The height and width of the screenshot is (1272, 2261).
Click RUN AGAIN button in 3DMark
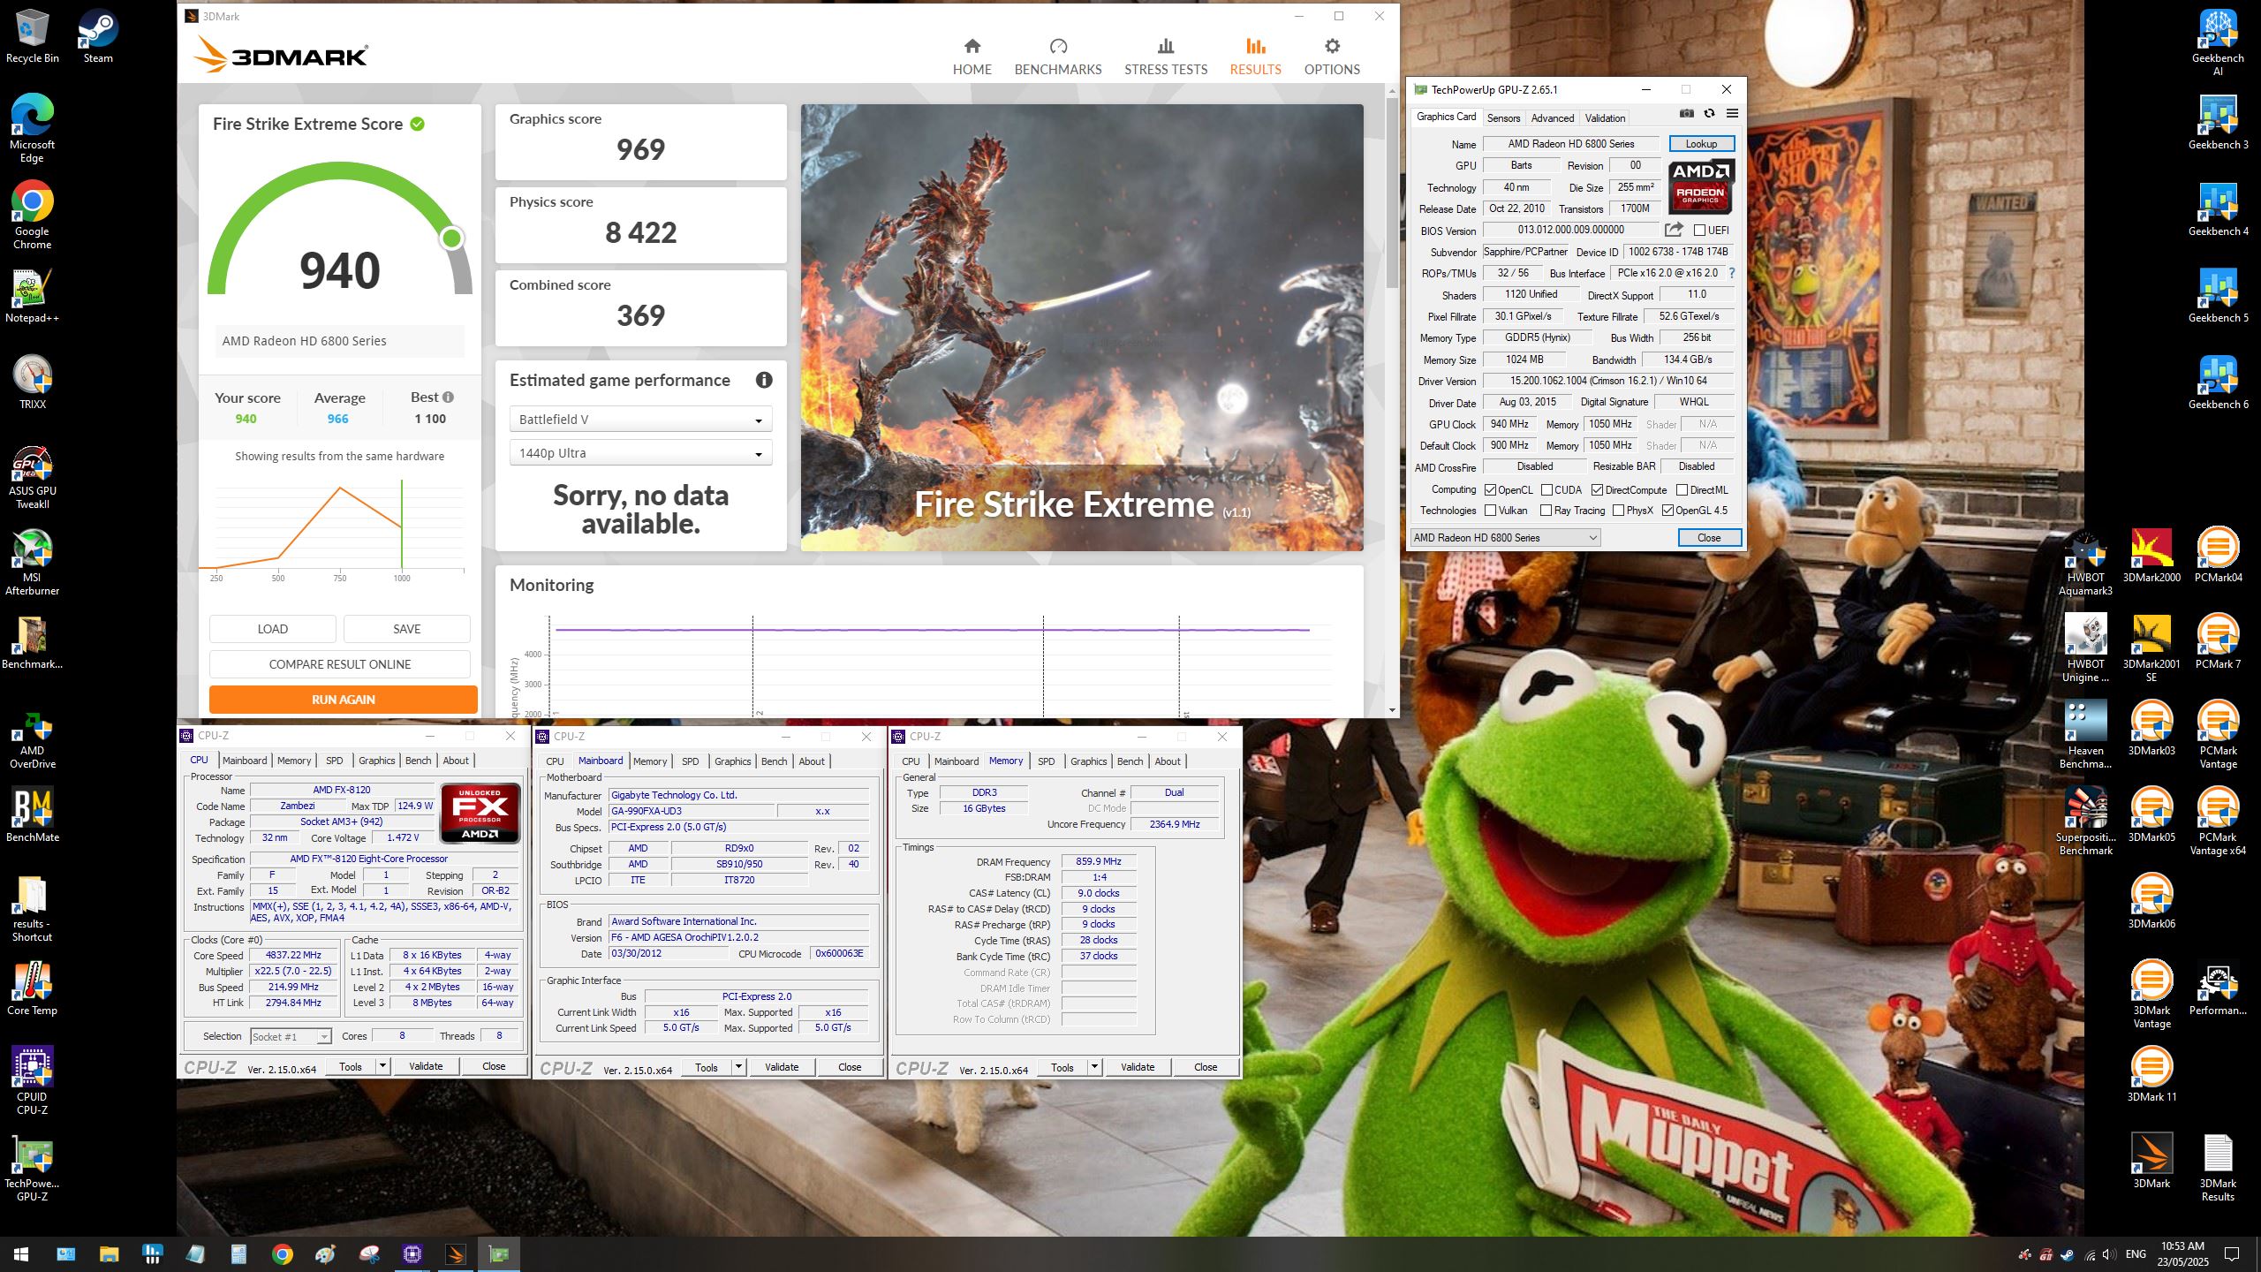click(343, 699)
